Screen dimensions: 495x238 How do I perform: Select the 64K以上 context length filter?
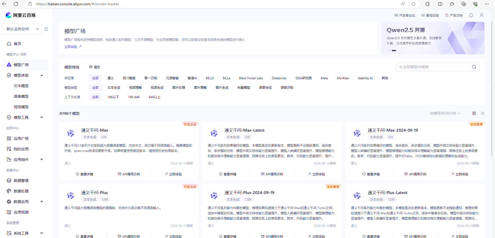154,97
